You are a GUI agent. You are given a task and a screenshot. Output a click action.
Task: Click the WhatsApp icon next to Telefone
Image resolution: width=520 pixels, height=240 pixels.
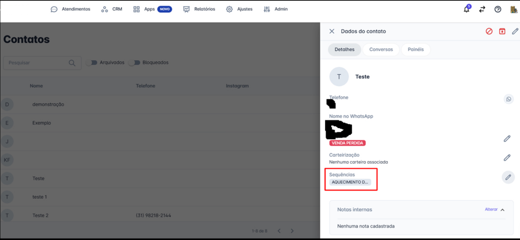click(509, 99)
